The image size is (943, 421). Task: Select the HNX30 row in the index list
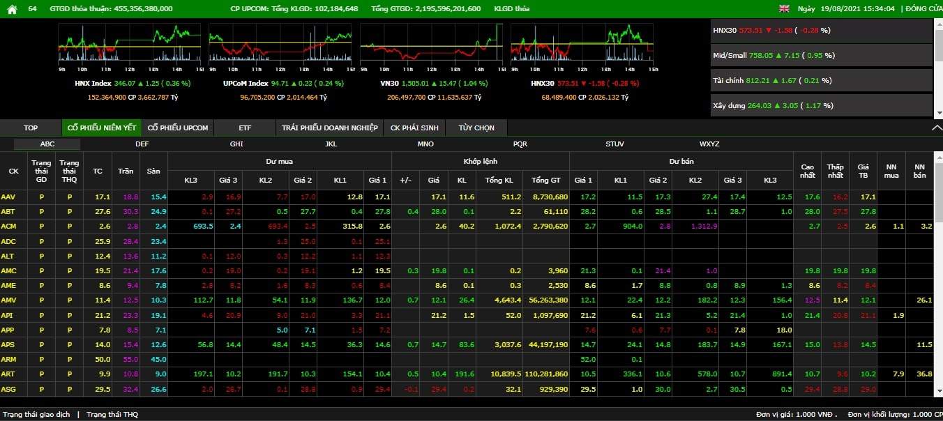(x=821, y=31)
